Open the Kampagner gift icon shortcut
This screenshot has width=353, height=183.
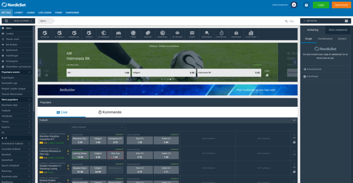coord(236,34)
